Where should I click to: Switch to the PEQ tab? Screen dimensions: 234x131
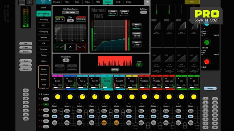coord(98,2)
